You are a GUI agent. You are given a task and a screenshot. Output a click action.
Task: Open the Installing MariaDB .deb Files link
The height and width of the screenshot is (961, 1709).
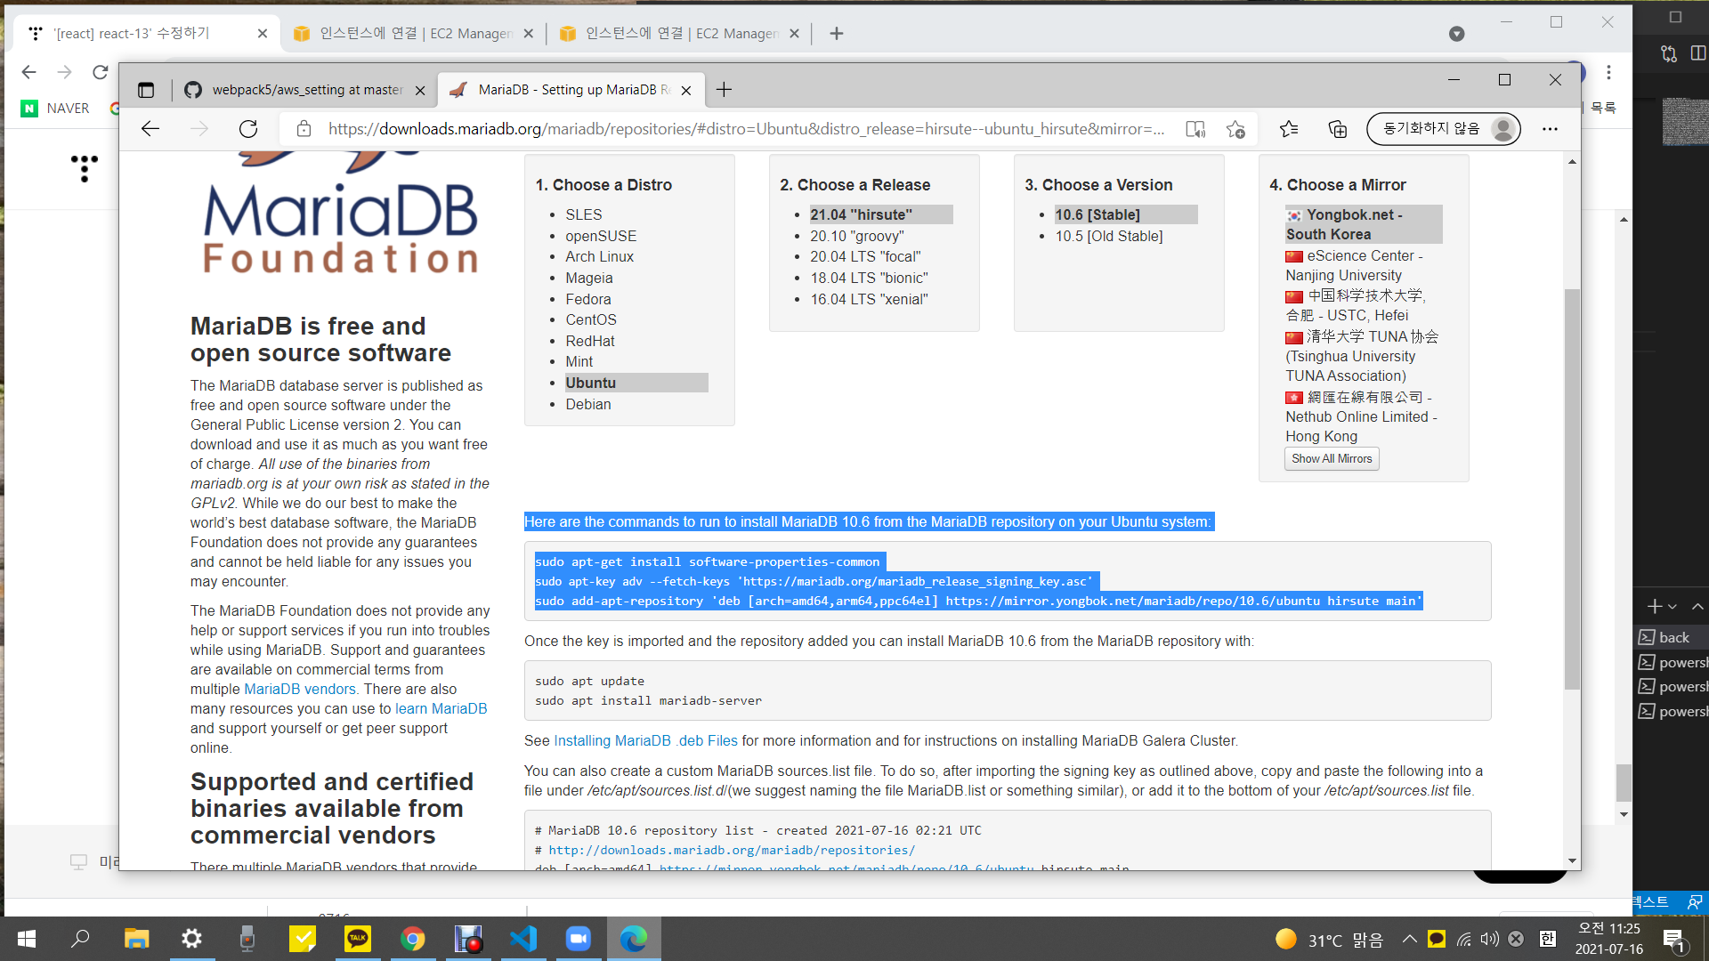coord(645,740)
